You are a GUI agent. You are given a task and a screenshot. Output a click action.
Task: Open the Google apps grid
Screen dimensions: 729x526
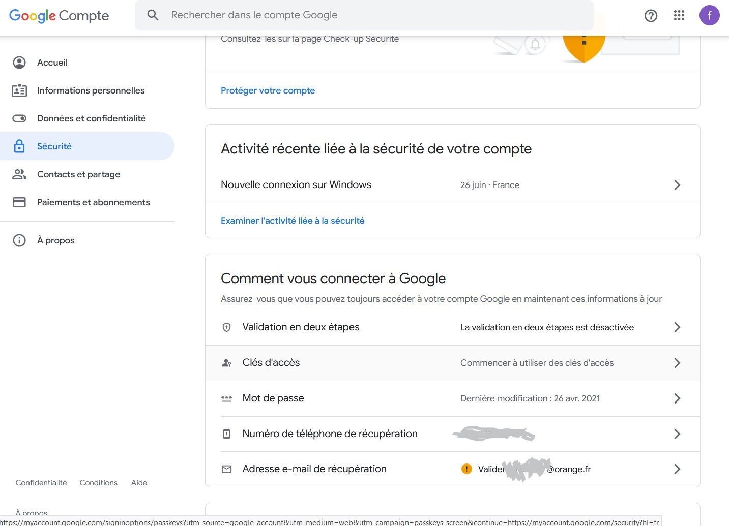tap(679, 16)
